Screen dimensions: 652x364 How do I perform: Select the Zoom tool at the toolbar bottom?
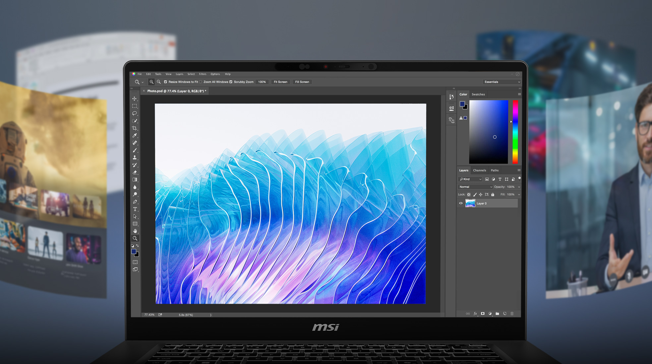click(135, 238)
